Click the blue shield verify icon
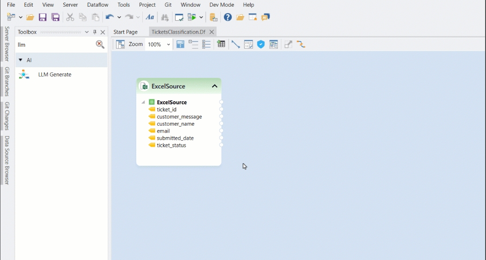The width and height of the screenshot is (486, 260). pos(261,44)
